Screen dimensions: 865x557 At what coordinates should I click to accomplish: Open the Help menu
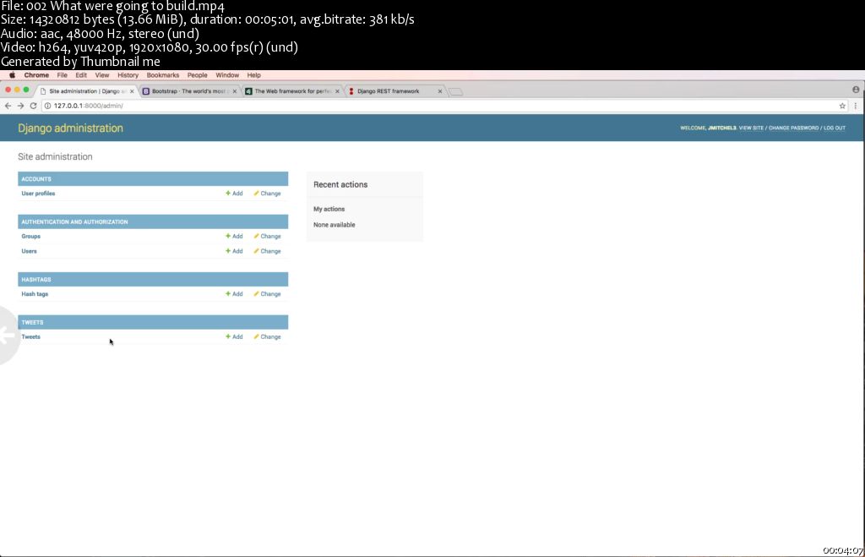click(x=253, y=75)
